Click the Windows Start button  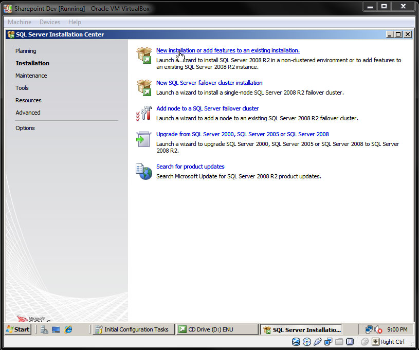click(x=18, y=329)
